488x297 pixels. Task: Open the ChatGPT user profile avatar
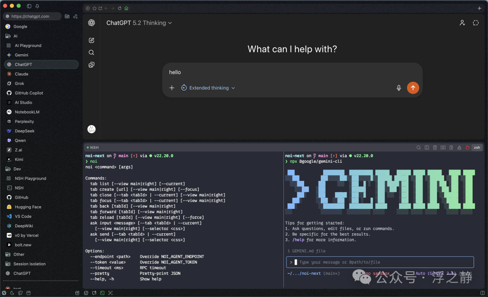tap(91, 129)
